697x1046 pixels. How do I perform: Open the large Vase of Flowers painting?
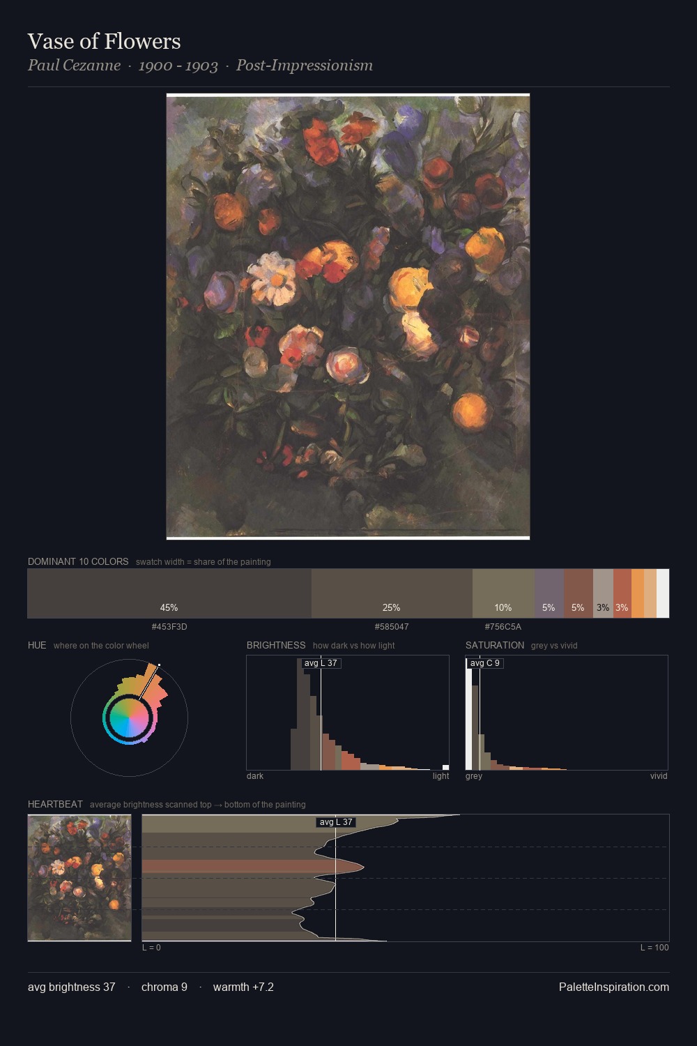[348, 317]
